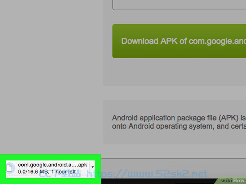The width and height of the screenshot is (246, 184).
Task: Expand the download item options arrow
Action: click(x=93, y=167)
